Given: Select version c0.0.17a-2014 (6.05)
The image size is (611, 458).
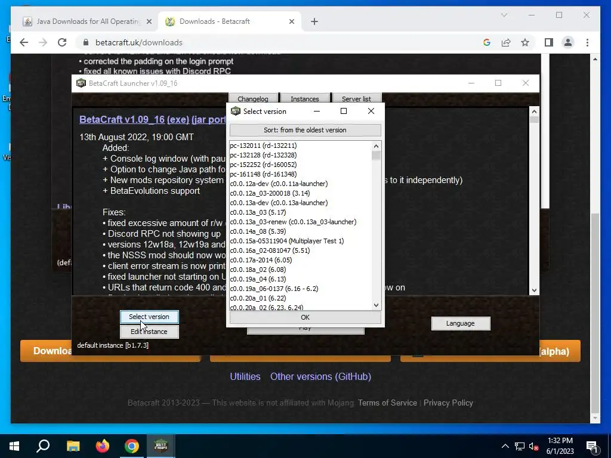Looking at the screenshot, I should [301, 260].
